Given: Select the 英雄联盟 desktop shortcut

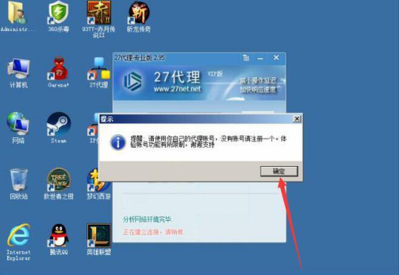Looking at the screenshot, I should tap(99, 240).
